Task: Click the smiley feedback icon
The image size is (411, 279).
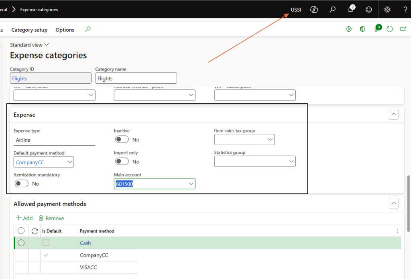Action: pos(368,10)
